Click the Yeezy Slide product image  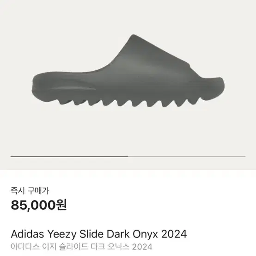(128, 71)
